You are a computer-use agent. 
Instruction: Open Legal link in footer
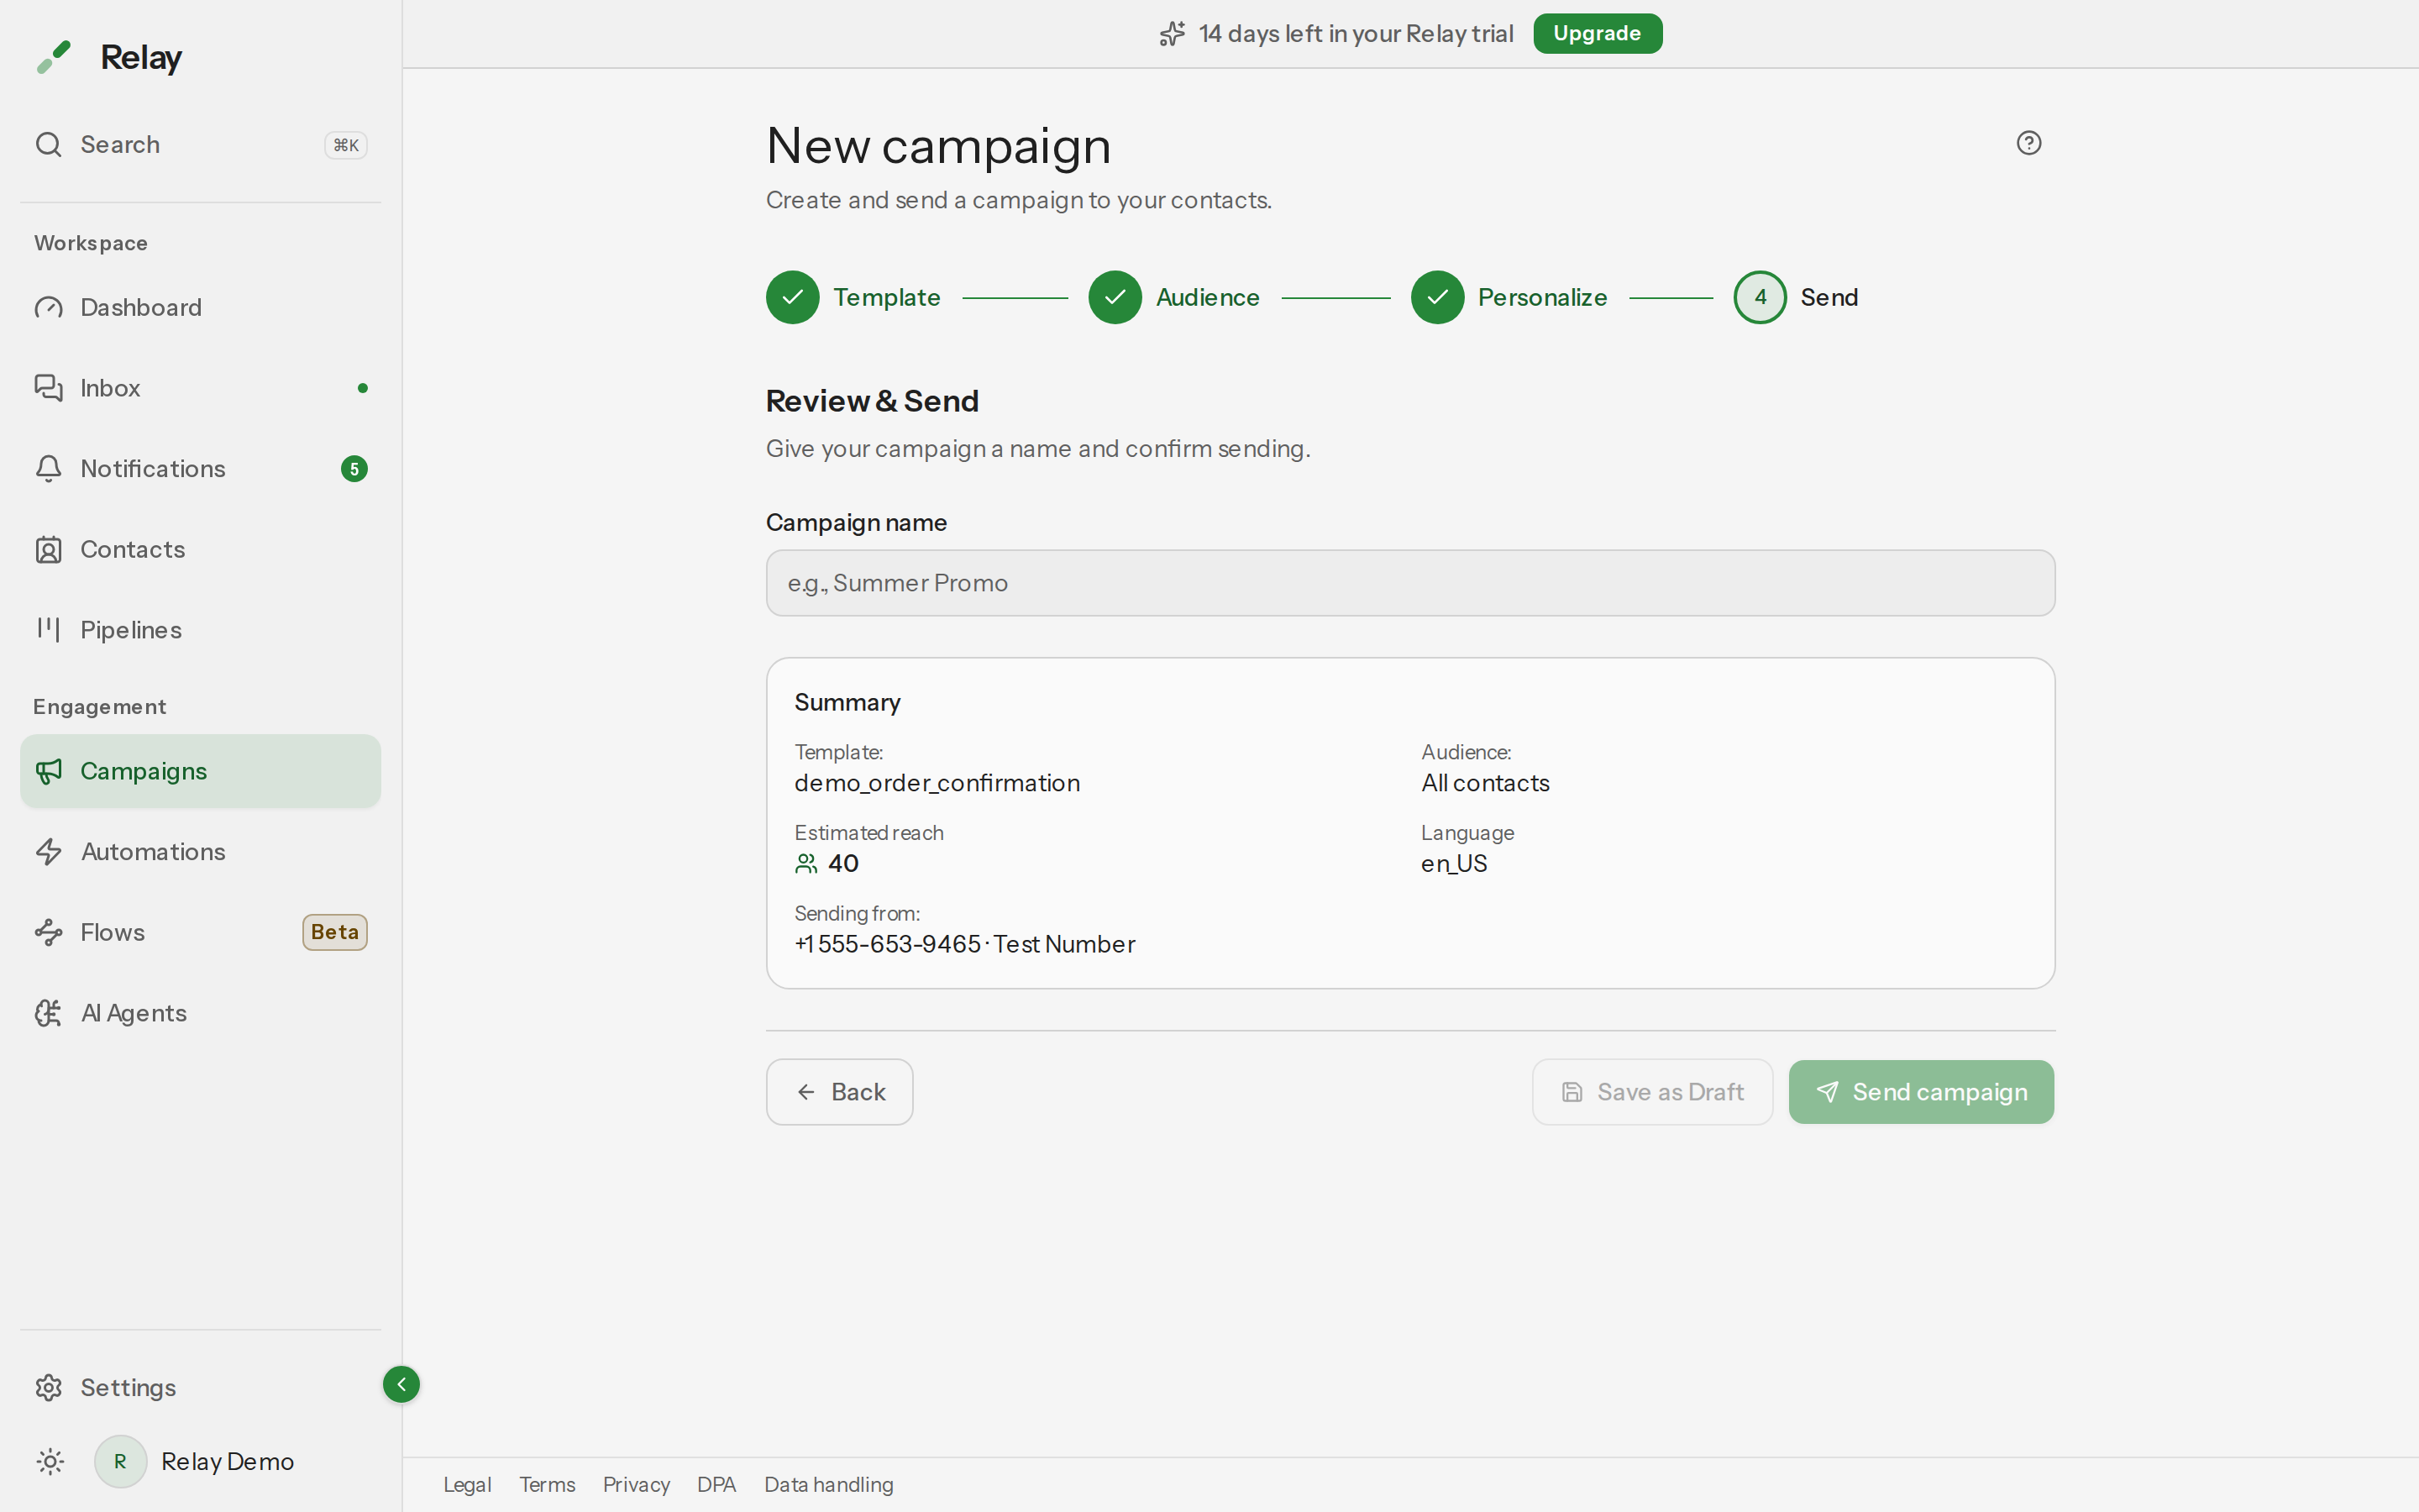coord(467,1485)
